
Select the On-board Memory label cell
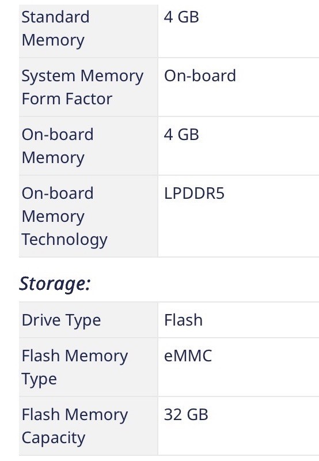(x=89, y=146)
